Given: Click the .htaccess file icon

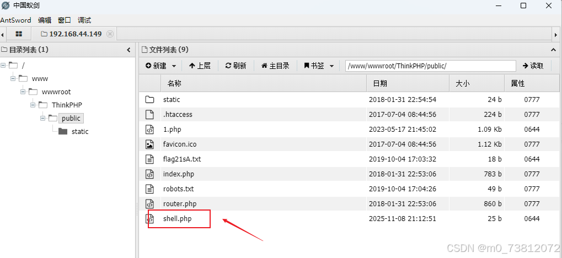Looking at the screenshot, I should [149, 114].
